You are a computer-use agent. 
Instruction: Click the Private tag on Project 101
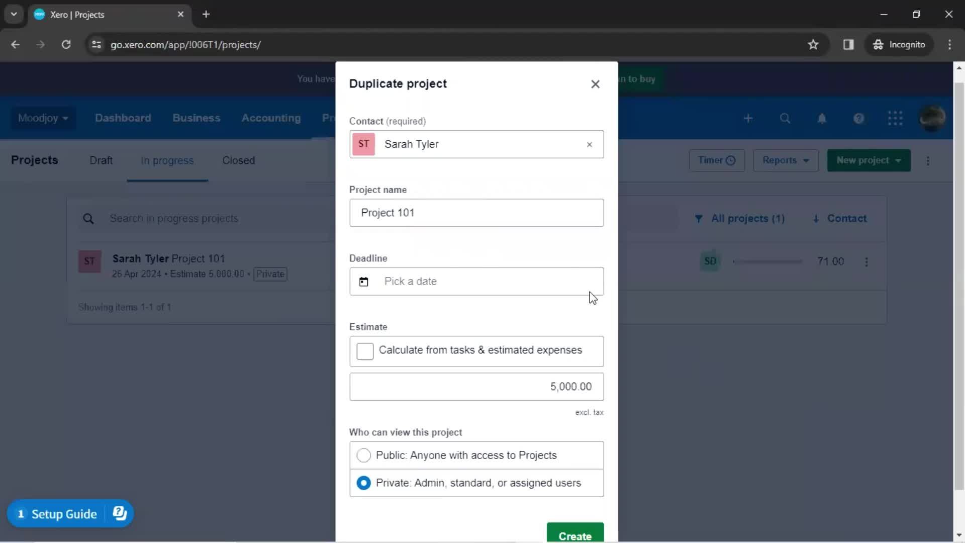(270, 275)
